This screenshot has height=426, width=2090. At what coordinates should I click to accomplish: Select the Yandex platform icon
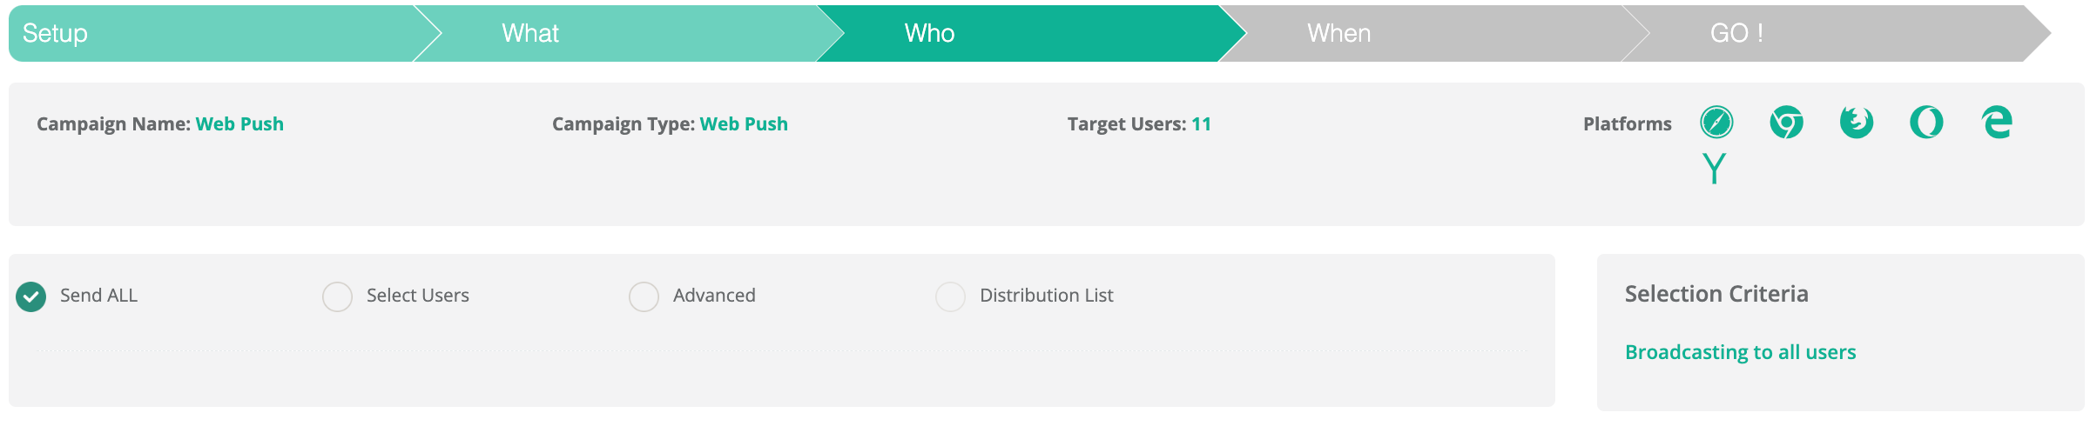(x=1714, y=168)
